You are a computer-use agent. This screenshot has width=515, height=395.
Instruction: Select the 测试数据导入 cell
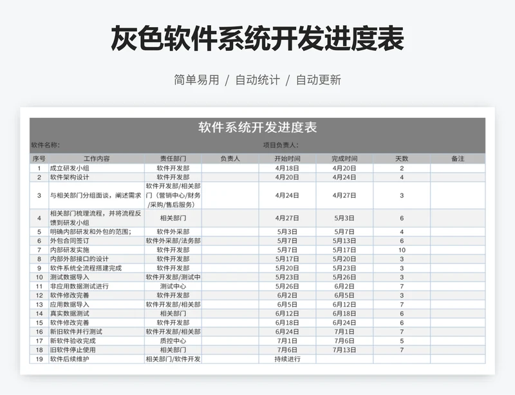point(97,277)
